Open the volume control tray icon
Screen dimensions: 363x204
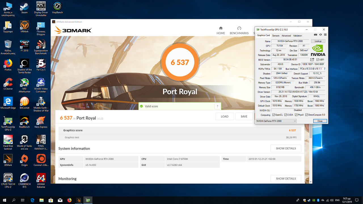(x=332, y=200)
